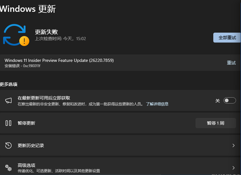
Task: Click the 全部重试 button
Action: 227,38
